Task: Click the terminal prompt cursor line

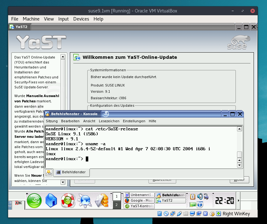Action: coord(67,159)
